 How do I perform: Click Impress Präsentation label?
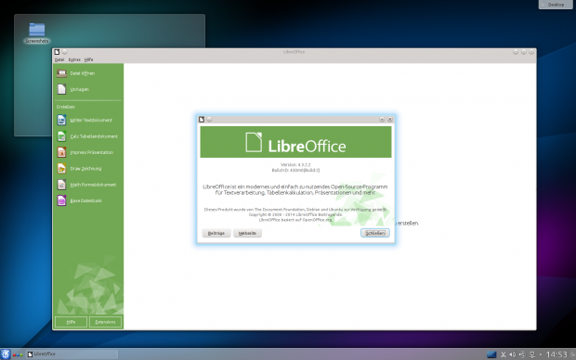click(92, 152)
